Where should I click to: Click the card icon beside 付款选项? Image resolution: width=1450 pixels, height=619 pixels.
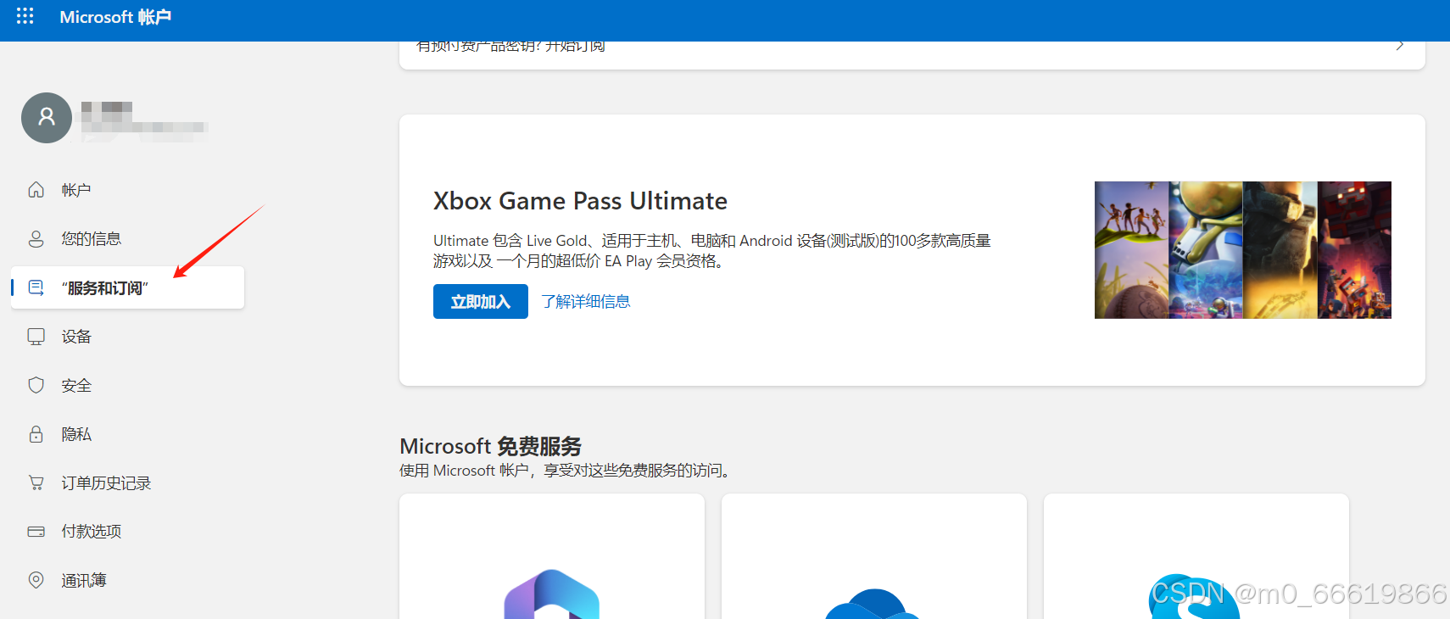36,532
